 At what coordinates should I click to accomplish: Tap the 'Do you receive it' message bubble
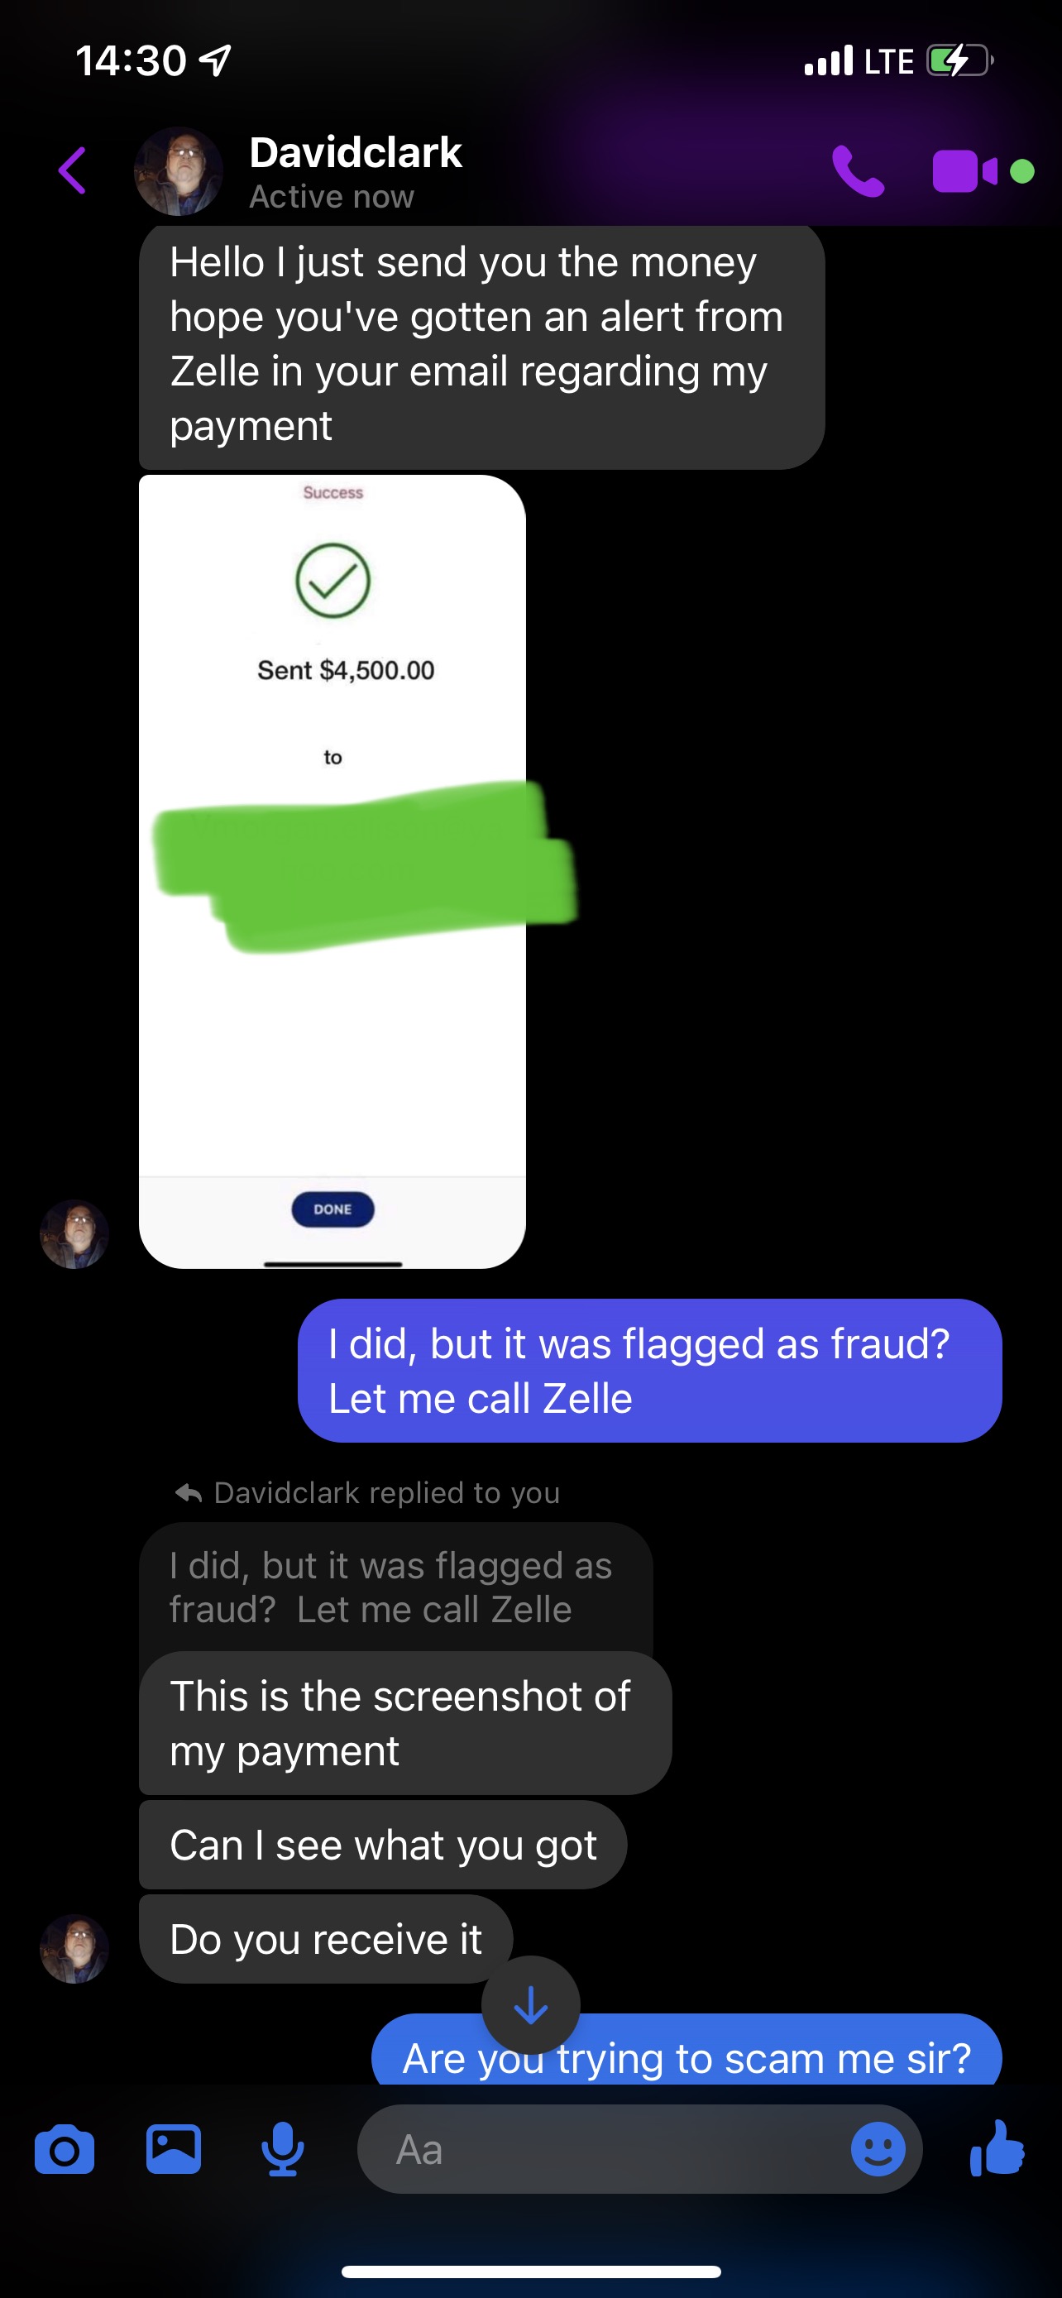coord(326,1939)
